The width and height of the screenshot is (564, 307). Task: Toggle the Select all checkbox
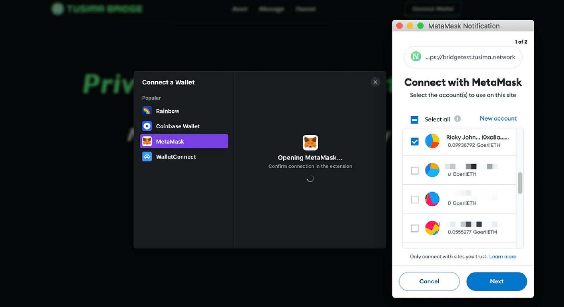click(x=415, y=120)
